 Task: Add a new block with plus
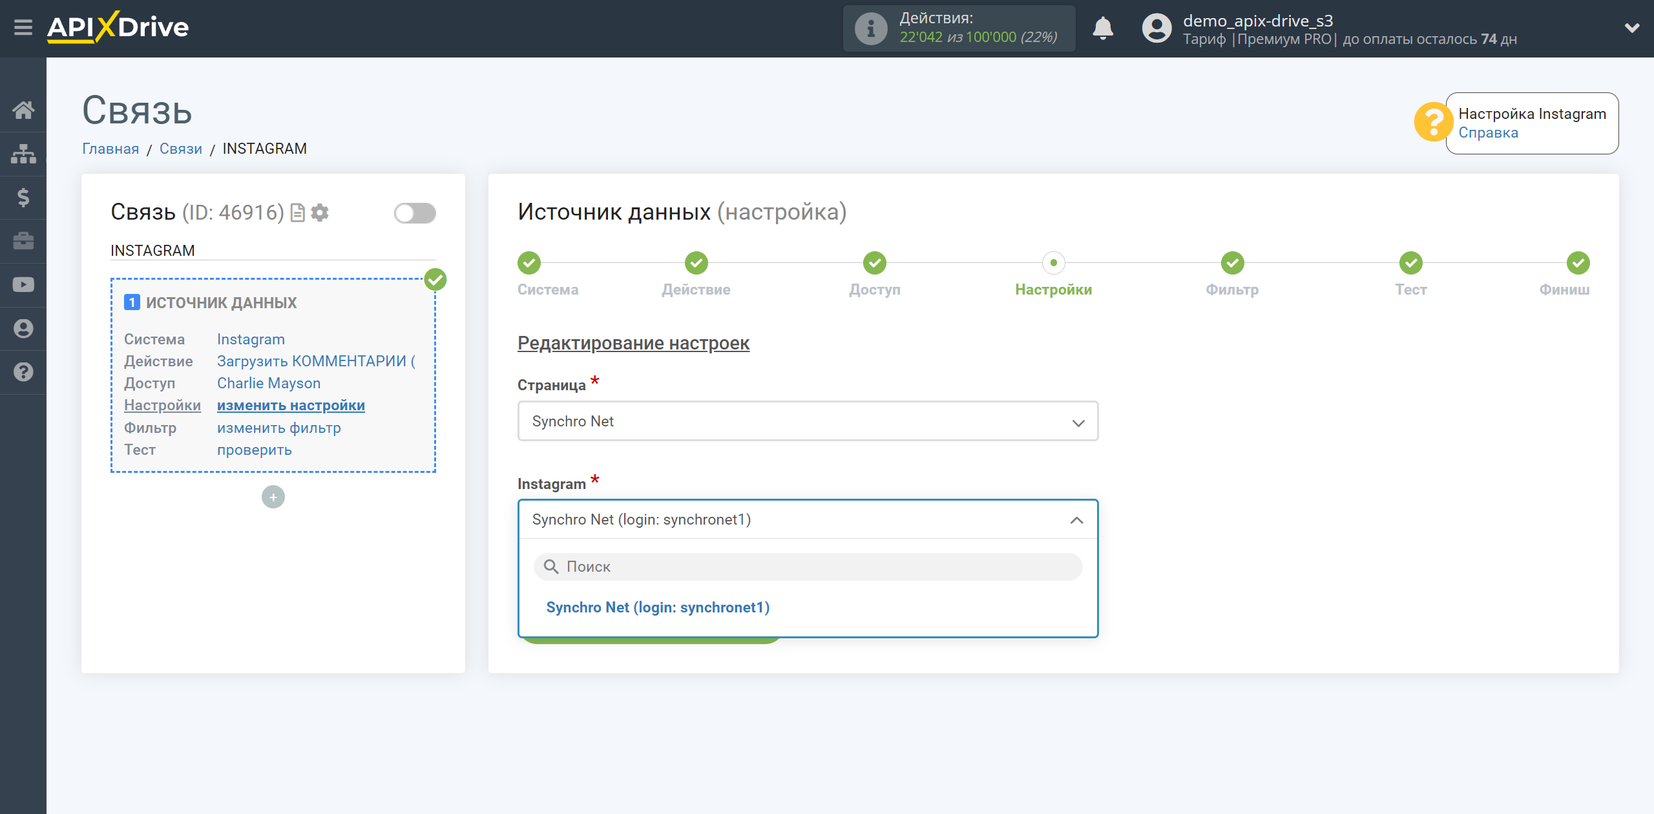273,497
